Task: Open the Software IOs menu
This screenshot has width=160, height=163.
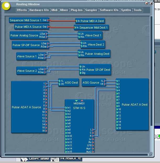Action: 109,10
